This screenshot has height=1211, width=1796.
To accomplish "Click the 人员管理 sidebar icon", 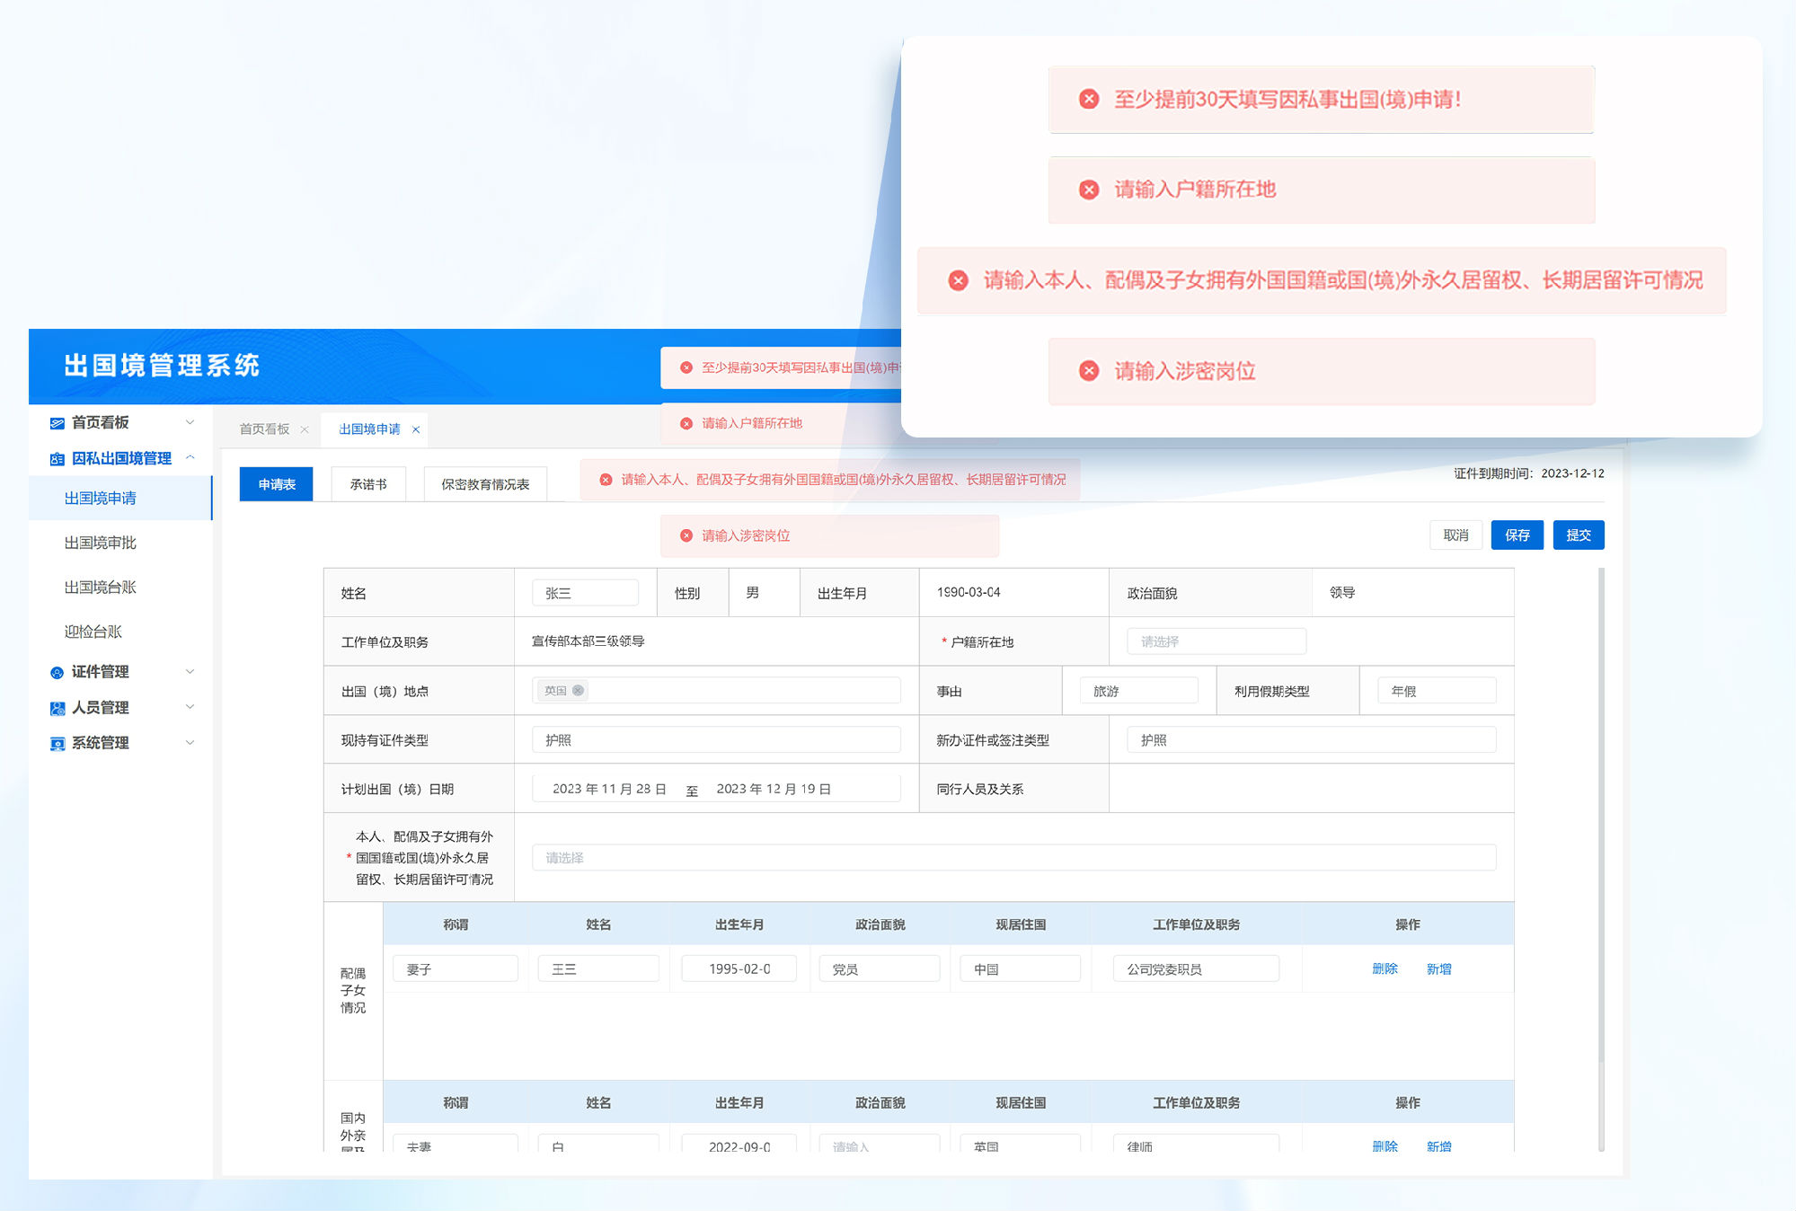I will [x=57, y=709].
